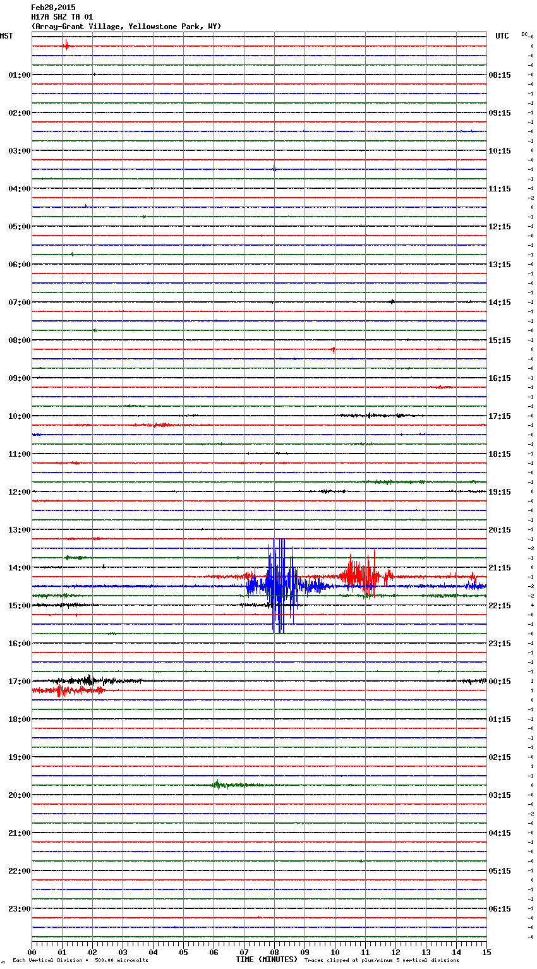Image resolution: width=537 pixels, height=969 pixels.
Task: Select the 12:00 MST row label
Action: point(20,492)
